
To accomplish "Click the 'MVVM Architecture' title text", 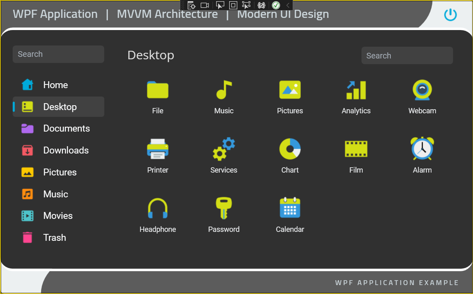I will tap(167, 14).
